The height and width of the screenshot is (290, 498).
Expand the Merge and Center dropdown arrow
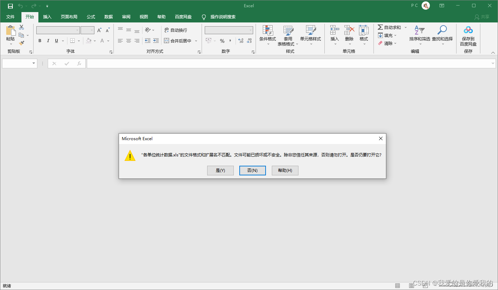(196, 41)
